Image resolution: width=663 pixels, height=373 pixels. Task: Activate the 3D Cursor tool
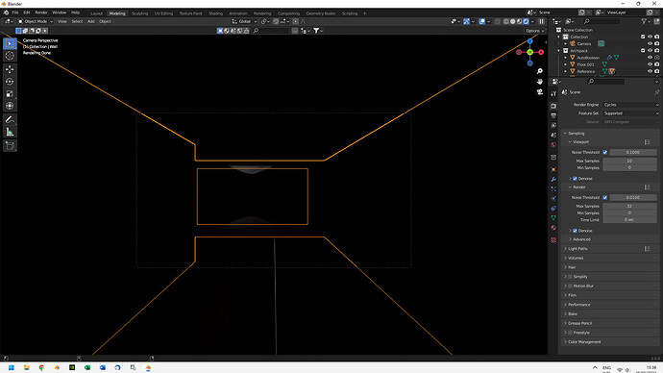[x=10, y=56]
